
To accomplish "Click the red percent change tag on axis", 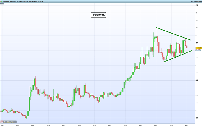I will (x=198, y=50).
